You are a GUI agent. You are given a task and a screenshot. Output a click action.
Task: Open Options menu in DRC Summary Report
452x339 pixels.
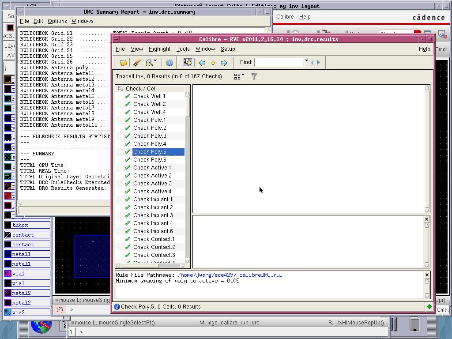(57, 21)
